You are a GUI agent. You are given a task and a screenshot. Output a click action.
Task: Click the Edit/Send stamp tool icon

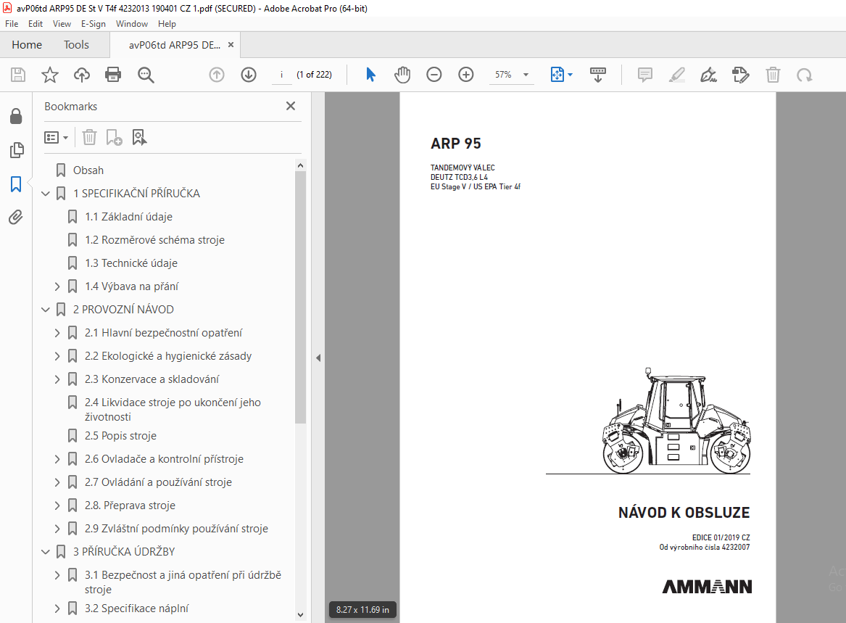[740, 75]
